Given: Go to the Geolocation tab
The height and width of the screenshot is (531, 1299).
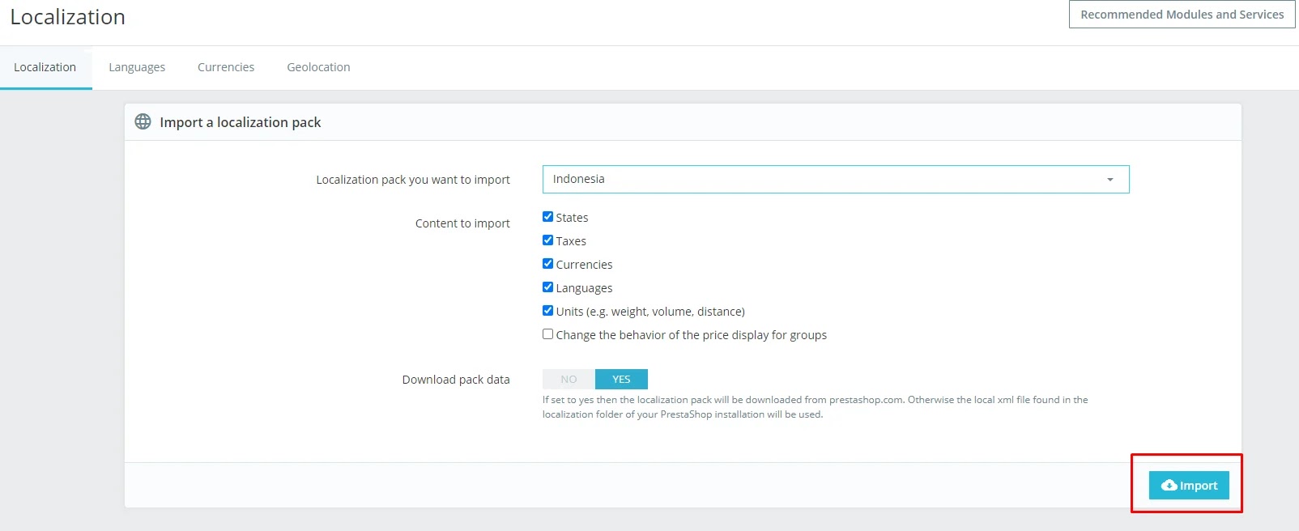Looking at the screenshot, I should click(x=318, y=67).
